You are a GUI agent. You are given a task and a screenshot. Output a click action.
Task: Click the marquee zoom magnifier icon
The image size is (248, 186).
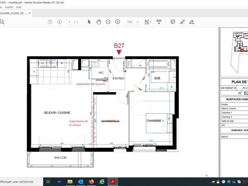point(2,22)
